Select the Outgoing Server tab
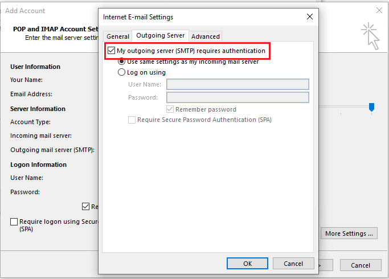The width and height of the screenshot is (389, 279). 160,36
